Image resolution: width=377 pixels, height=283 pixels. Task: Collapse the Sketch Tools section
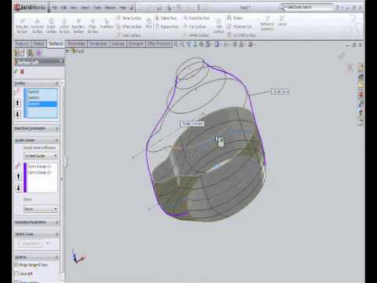57,234
